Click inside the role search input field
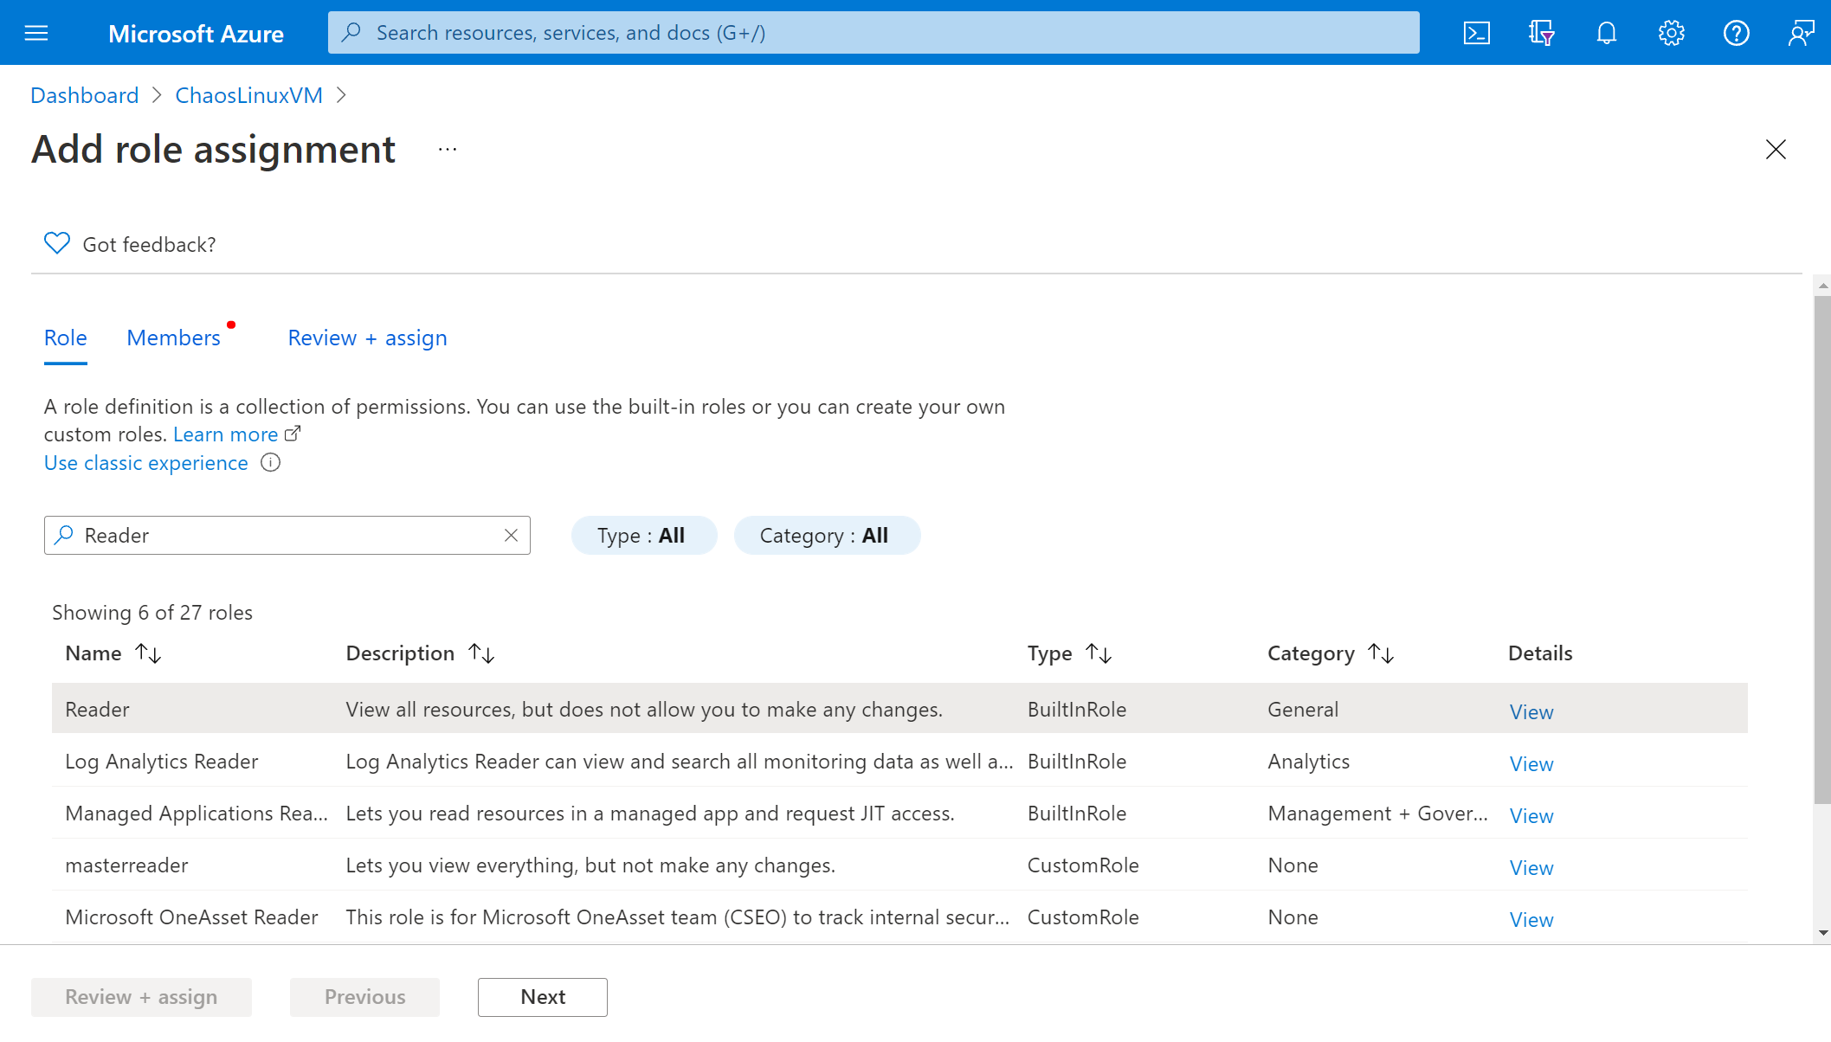 click(286, 534)
